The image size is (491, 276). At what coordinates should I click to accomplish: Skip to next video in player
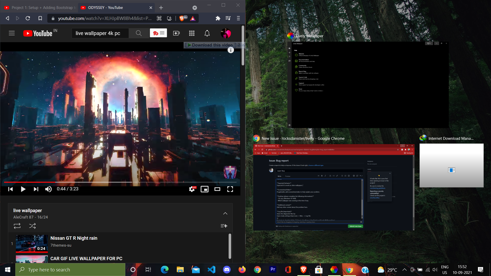(36, 189)
